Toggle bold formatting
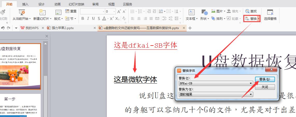This screenshot has width=296, height=117. point(83,19)
